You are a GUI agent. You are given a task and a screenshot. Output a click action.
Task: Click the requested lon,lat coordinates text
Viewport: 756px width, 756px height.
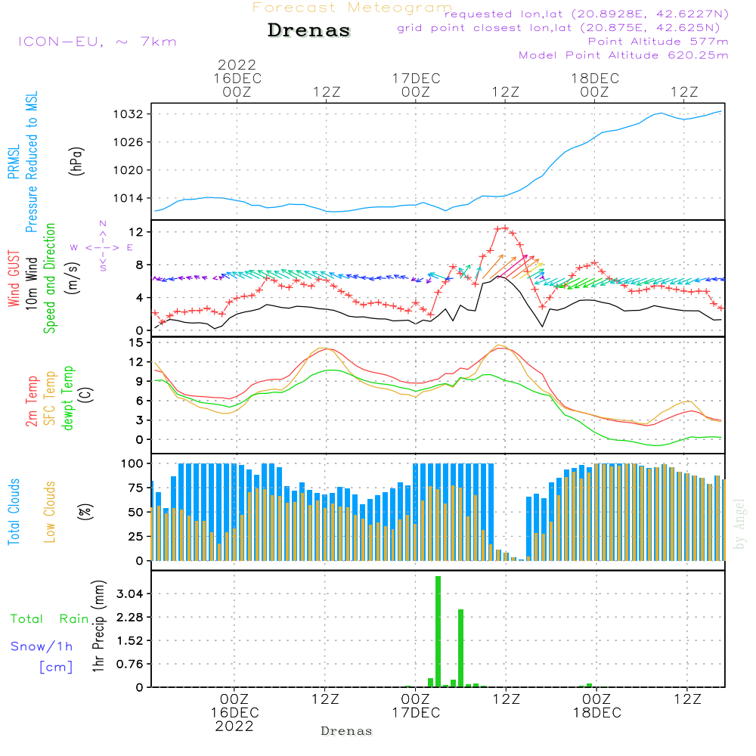click(587, 14)
